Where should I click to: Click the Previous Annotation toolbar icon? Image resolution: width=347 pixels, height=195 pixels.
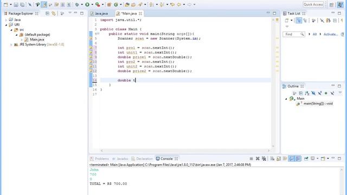[x=162, y=4]
